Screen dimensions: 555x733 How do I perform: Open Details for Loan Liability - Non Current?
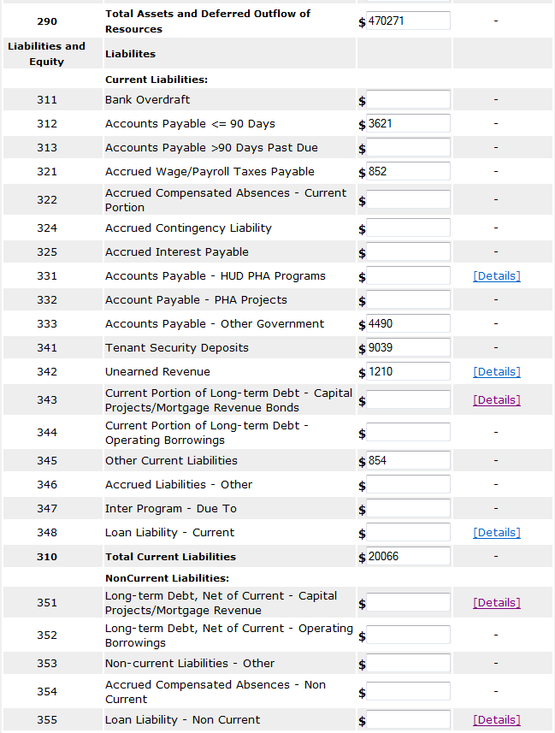[x=496, y=720]
